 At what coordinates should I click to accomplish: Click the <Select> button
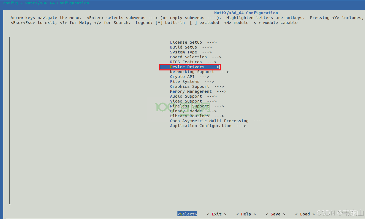coord(187,214)
